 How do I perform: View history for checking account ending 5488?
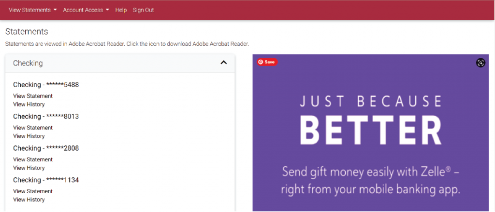29,104
